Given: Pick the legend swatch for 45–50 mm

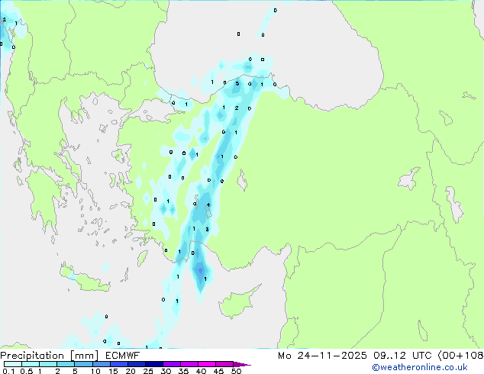Looking at the screenshot, I should pyautogui.click(x=224, y=364).
